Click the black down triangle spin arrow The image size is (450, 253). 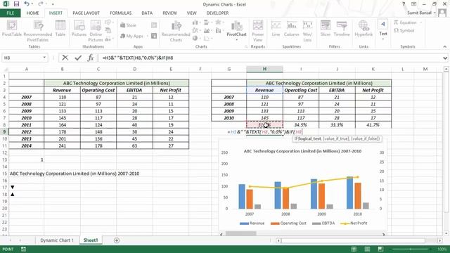click(x=13, y=188)
